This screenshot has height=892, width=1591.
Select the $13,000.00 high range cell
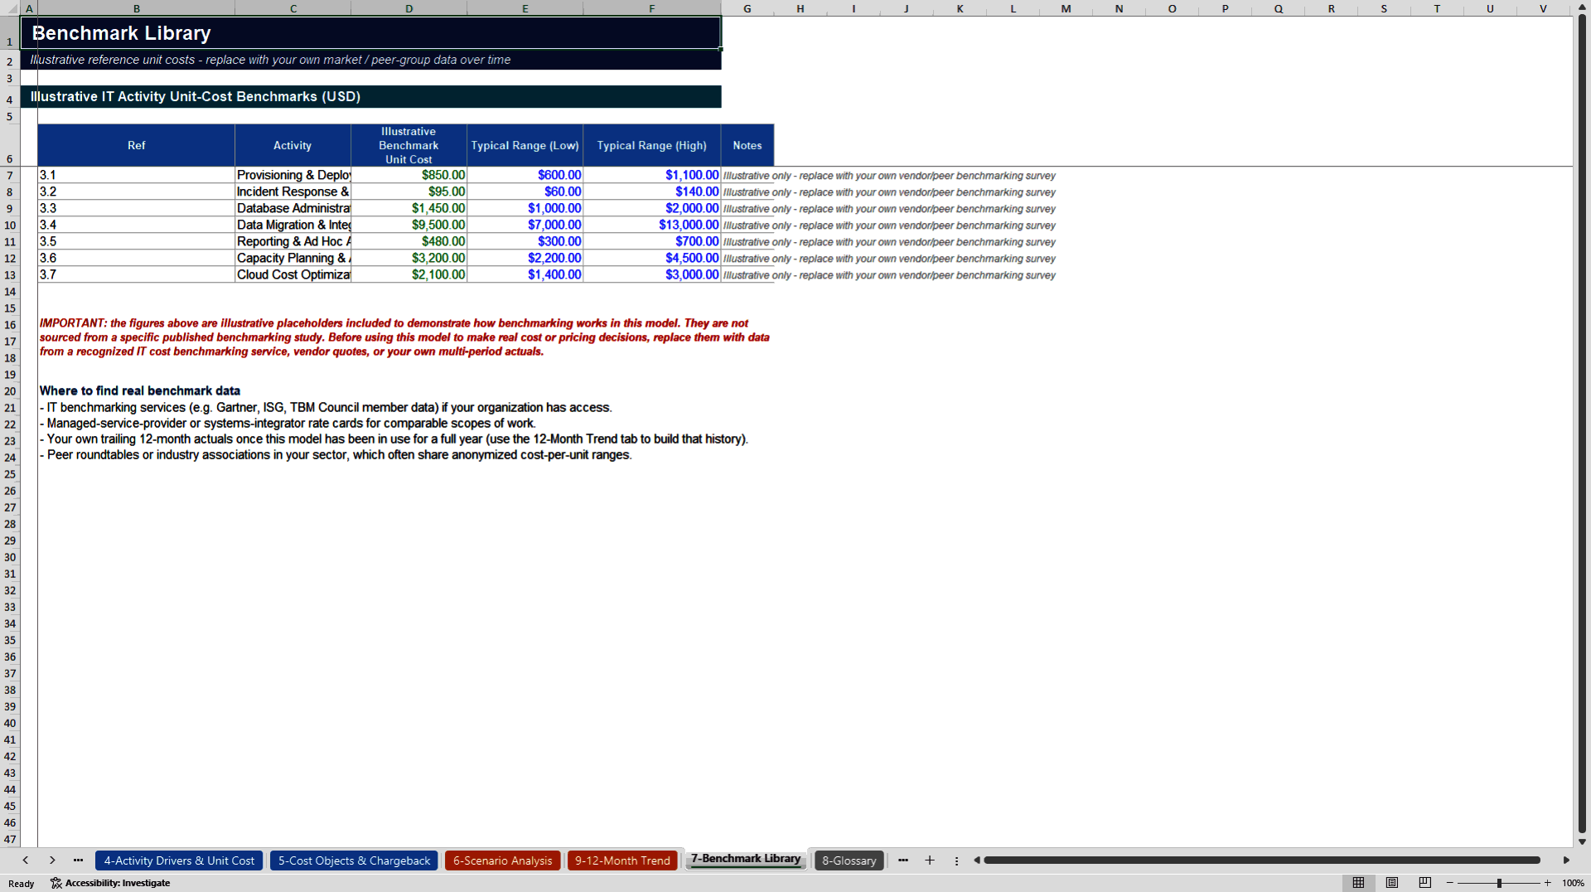[x=651, y=225]
